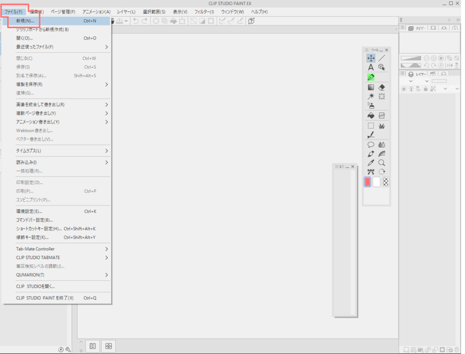
Task: Select the Text tool with letter A
Action: (x=371, y=67)
